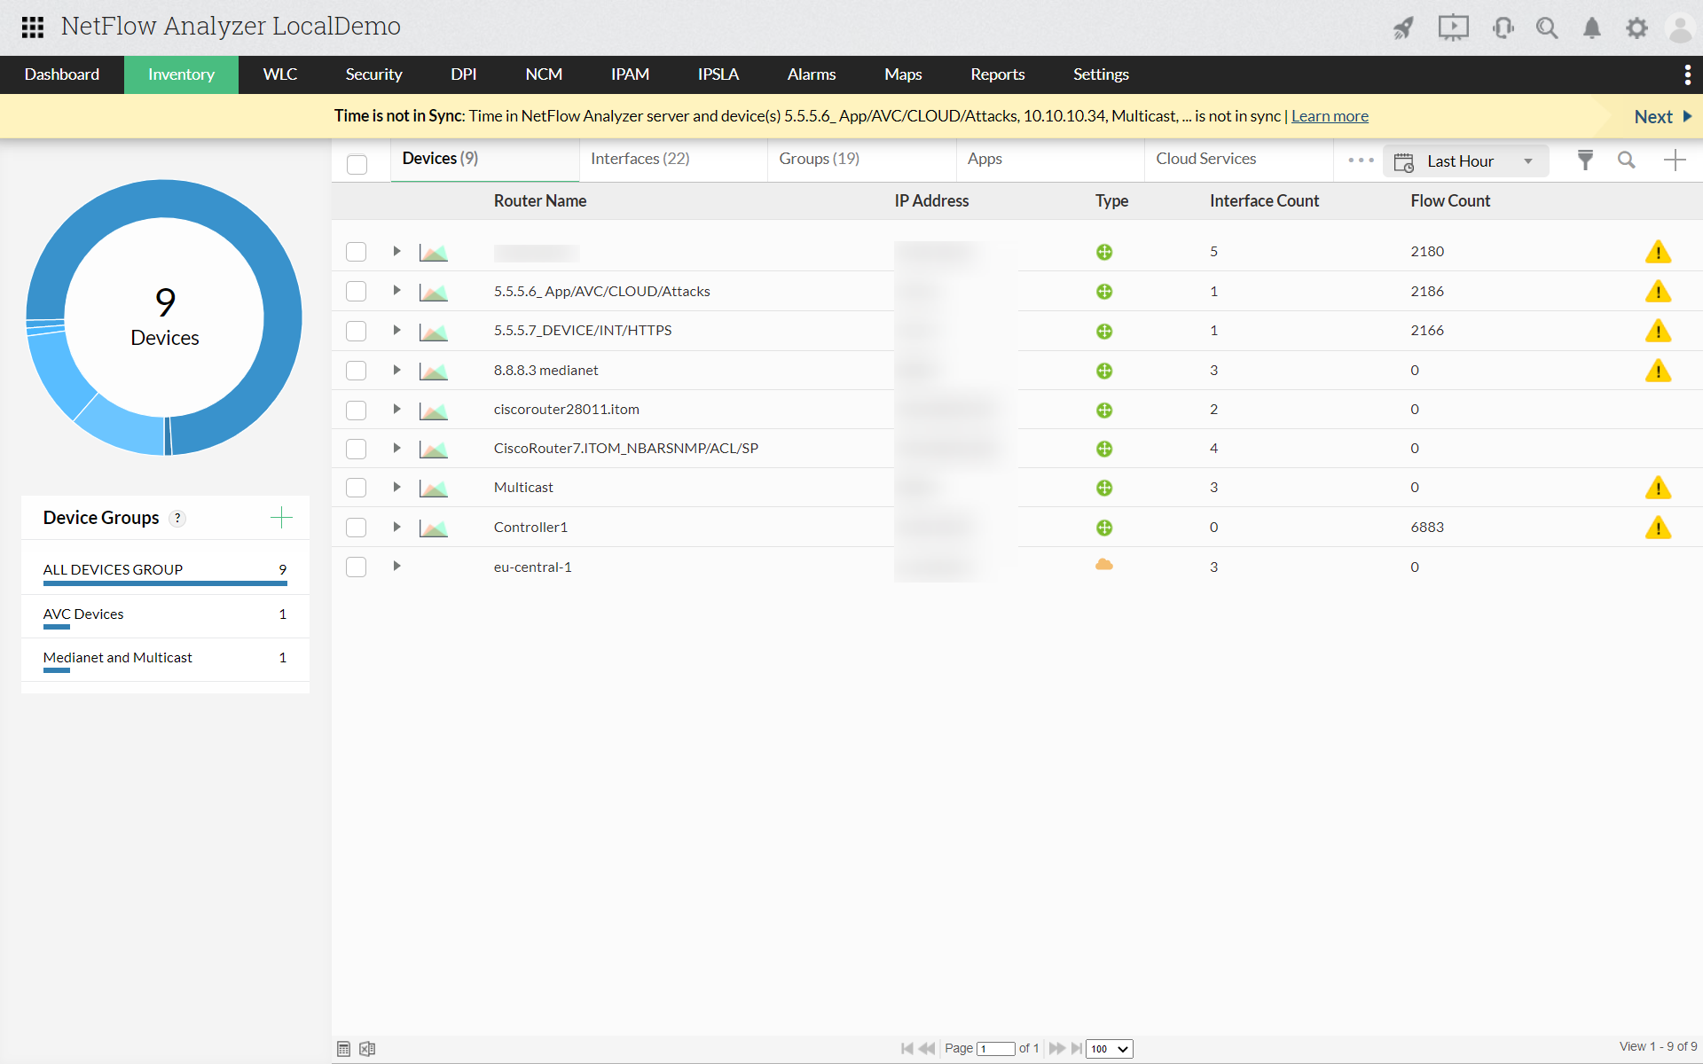The height and width of the screenshot is (1064, 1703).
Task: Add a new device using the plus icon
Action: [1676, 160]
